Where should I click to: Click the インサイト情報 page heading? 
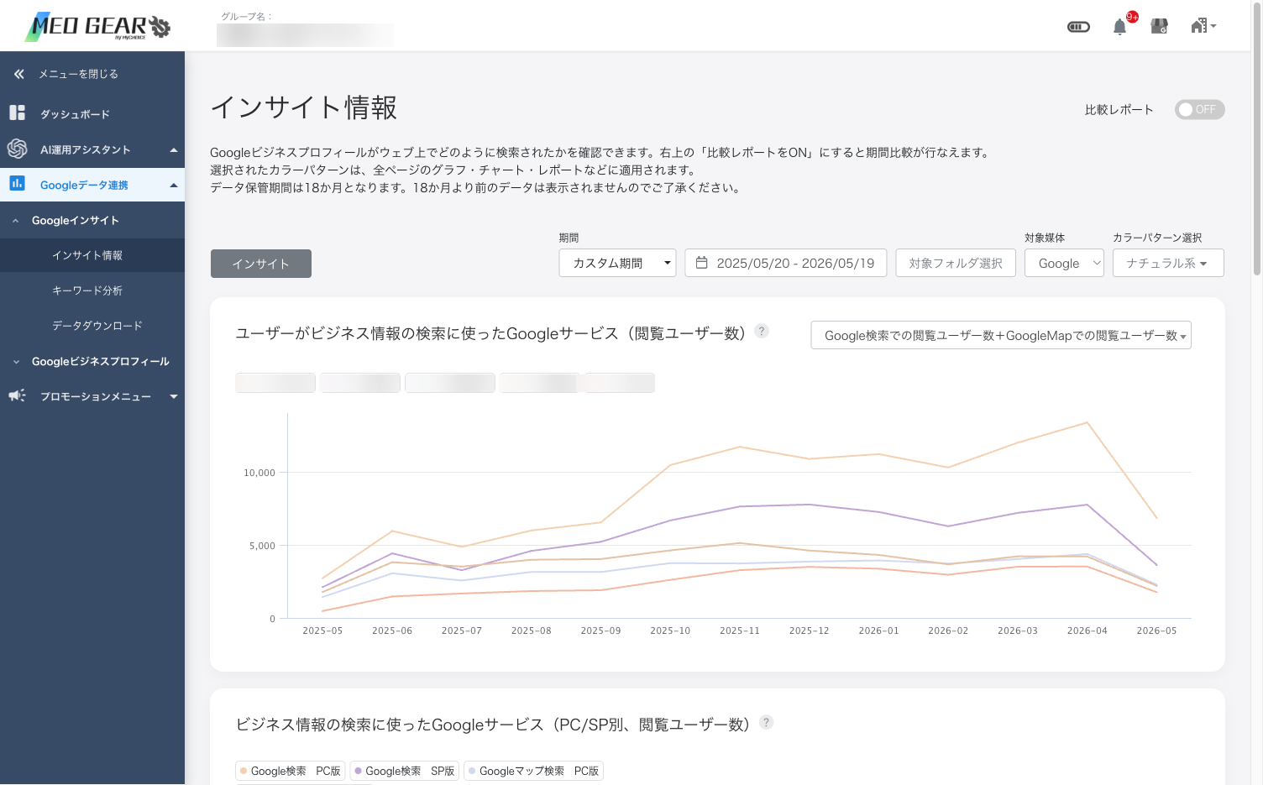[304, 107]
